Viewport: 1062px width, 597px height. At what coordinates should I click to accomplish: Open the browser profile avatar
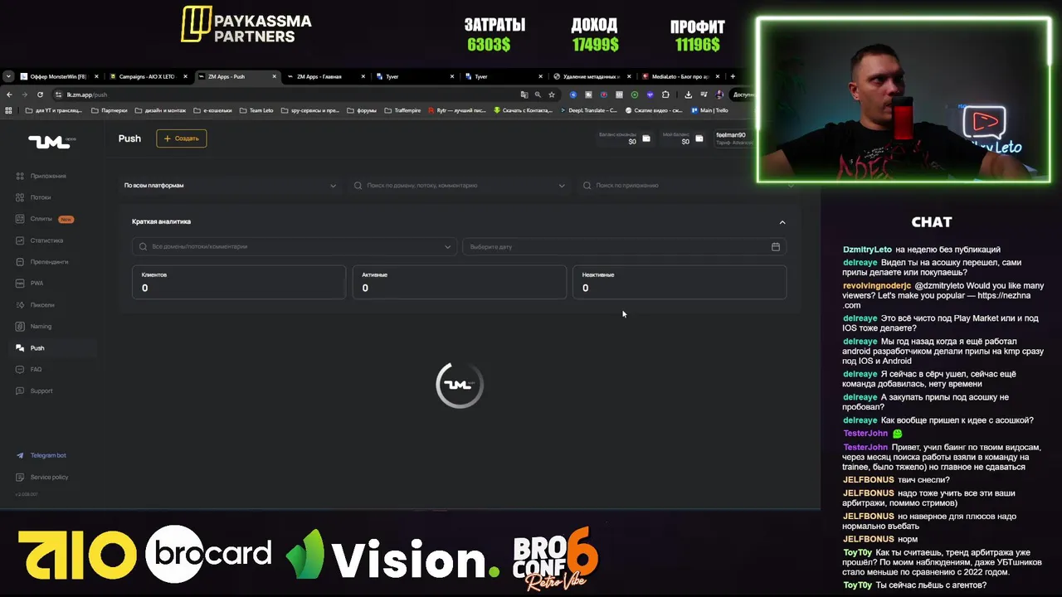coord(719,95)
